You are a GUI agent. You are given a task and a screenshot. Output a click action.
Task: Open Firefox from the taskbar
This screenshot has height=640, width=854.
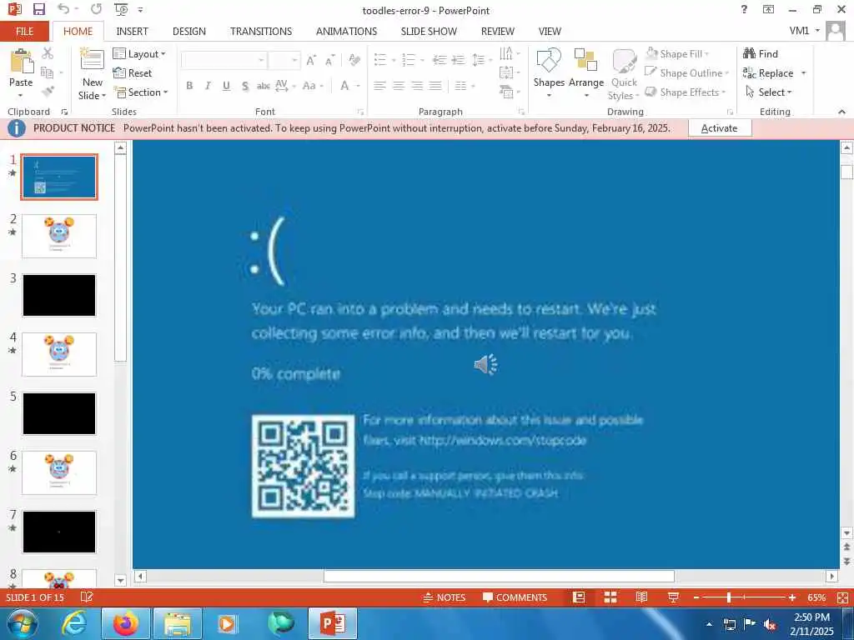126,623
